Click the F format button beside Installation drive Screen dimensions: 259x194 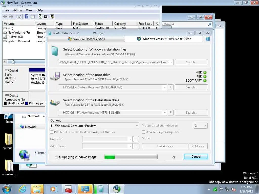tap(170, 112)
